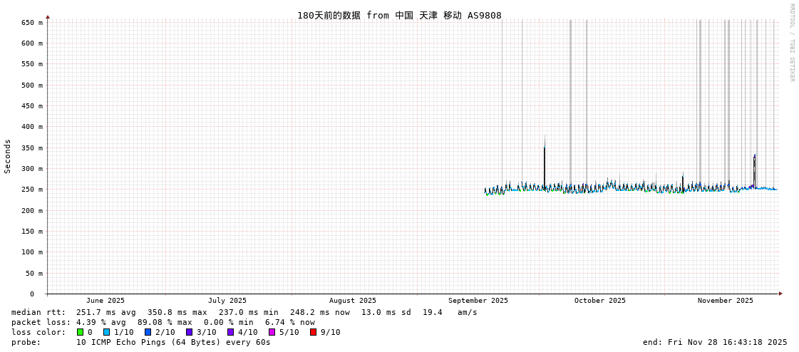Select the red 9/10 loss swatch

(x=313, y=332)
